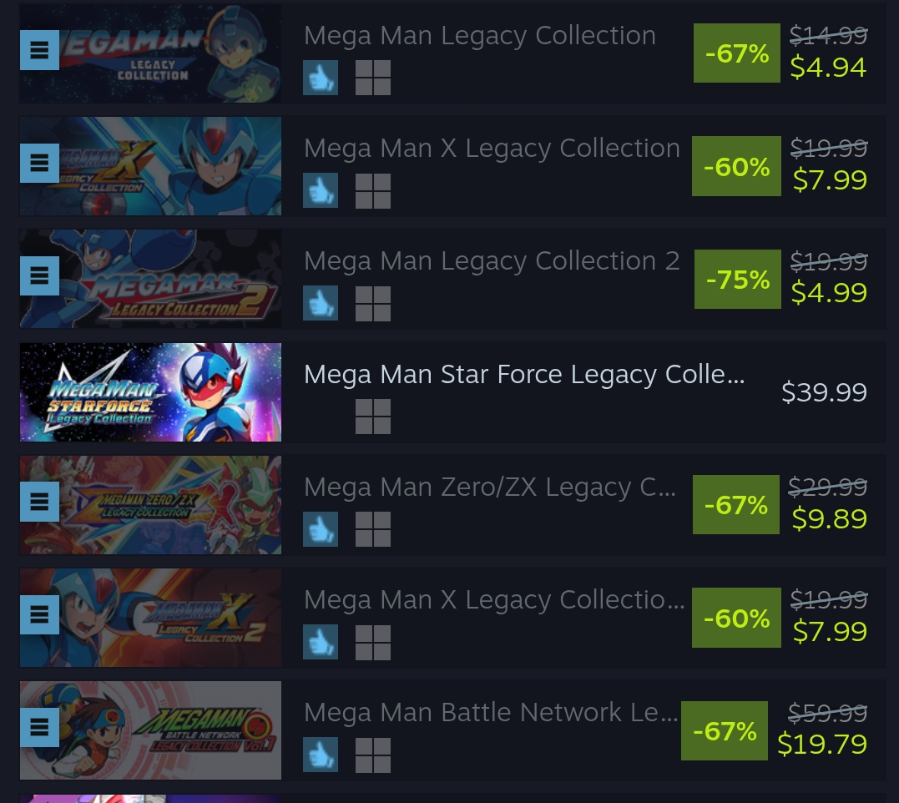The image size is (899, 803).
Task: Click the Windows platform icon under Mega Man Star Force
Action: pos(372,417)
